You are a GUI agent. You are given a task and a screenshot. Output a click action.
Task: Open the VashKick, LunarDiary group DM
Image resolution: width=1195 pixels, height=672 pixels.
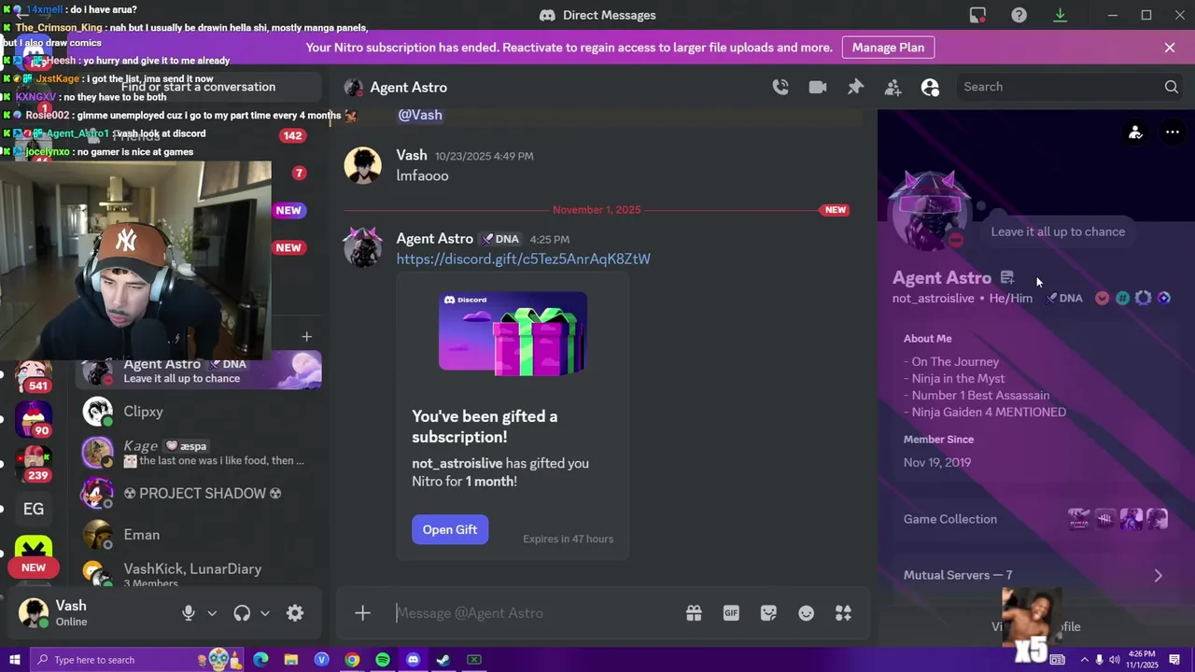click(199, 574)
